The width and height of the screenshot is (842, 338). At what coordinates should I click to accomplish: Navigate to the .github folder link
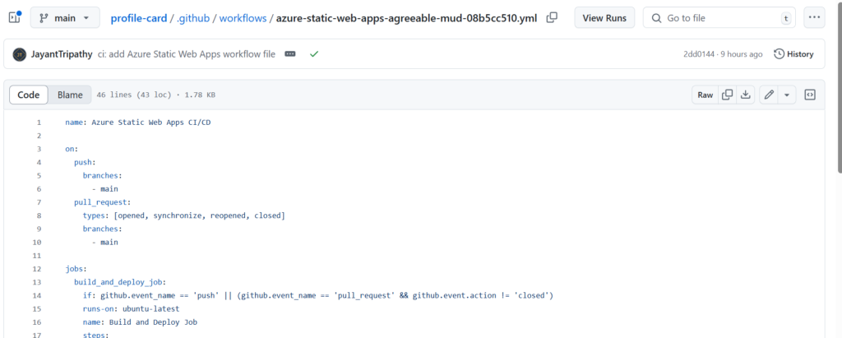point(193,18)
